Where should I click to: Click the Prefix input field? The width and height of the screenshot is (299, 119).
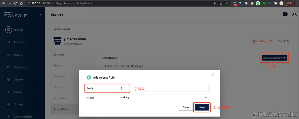[163, 88]
